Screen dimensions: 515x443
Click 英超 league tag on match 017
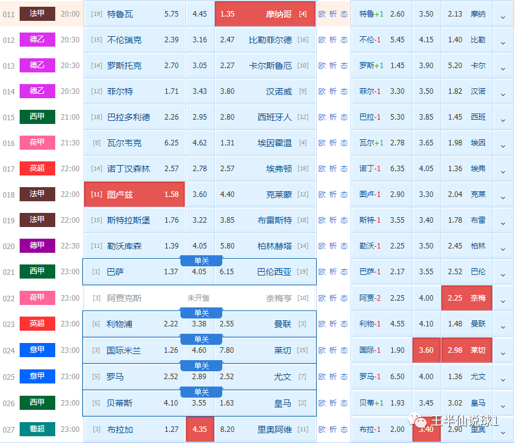(x=37, y=168)
